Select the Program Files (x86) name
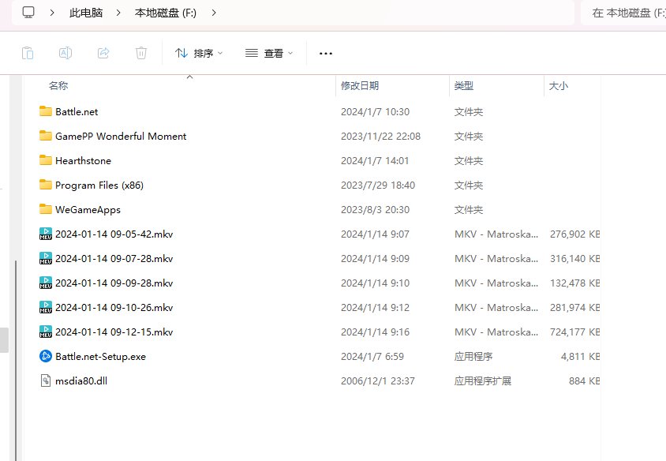666x461 pixels. (99, 186)
